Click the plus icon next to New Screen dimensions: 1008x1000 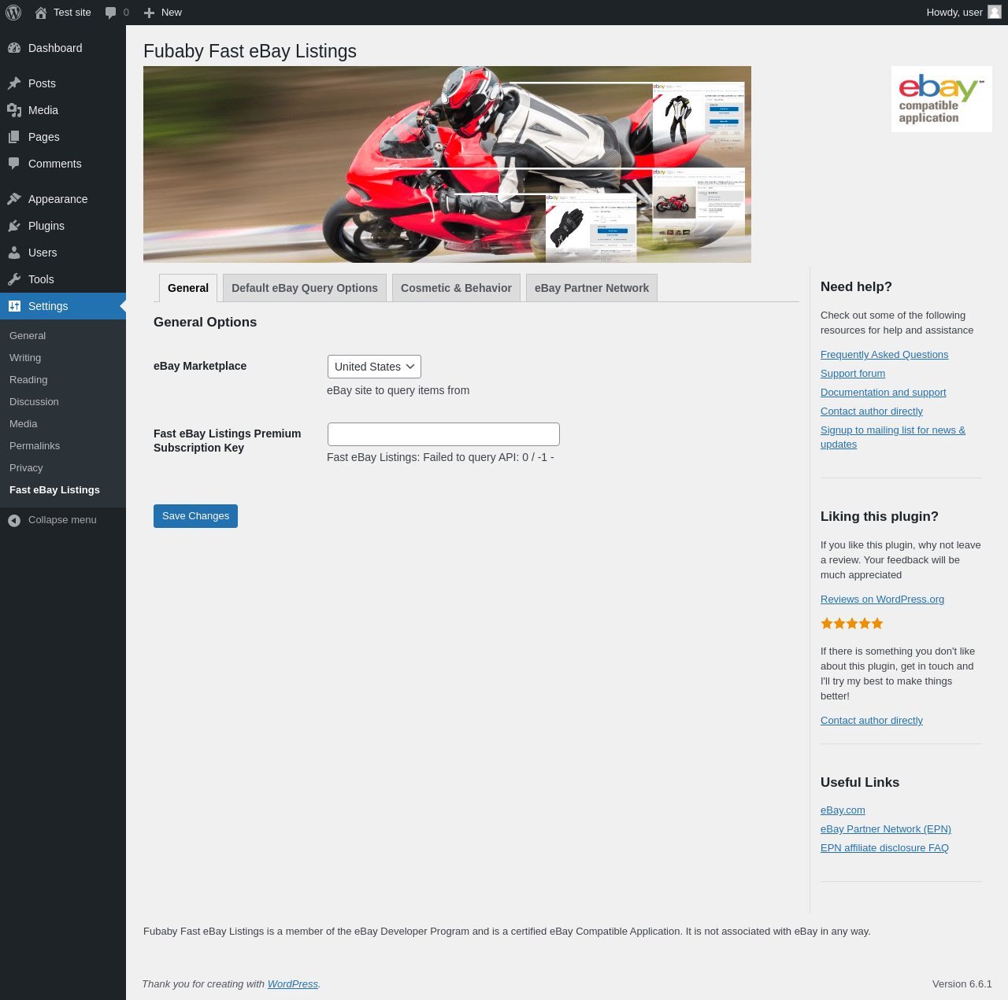click(x=149, y=13)
